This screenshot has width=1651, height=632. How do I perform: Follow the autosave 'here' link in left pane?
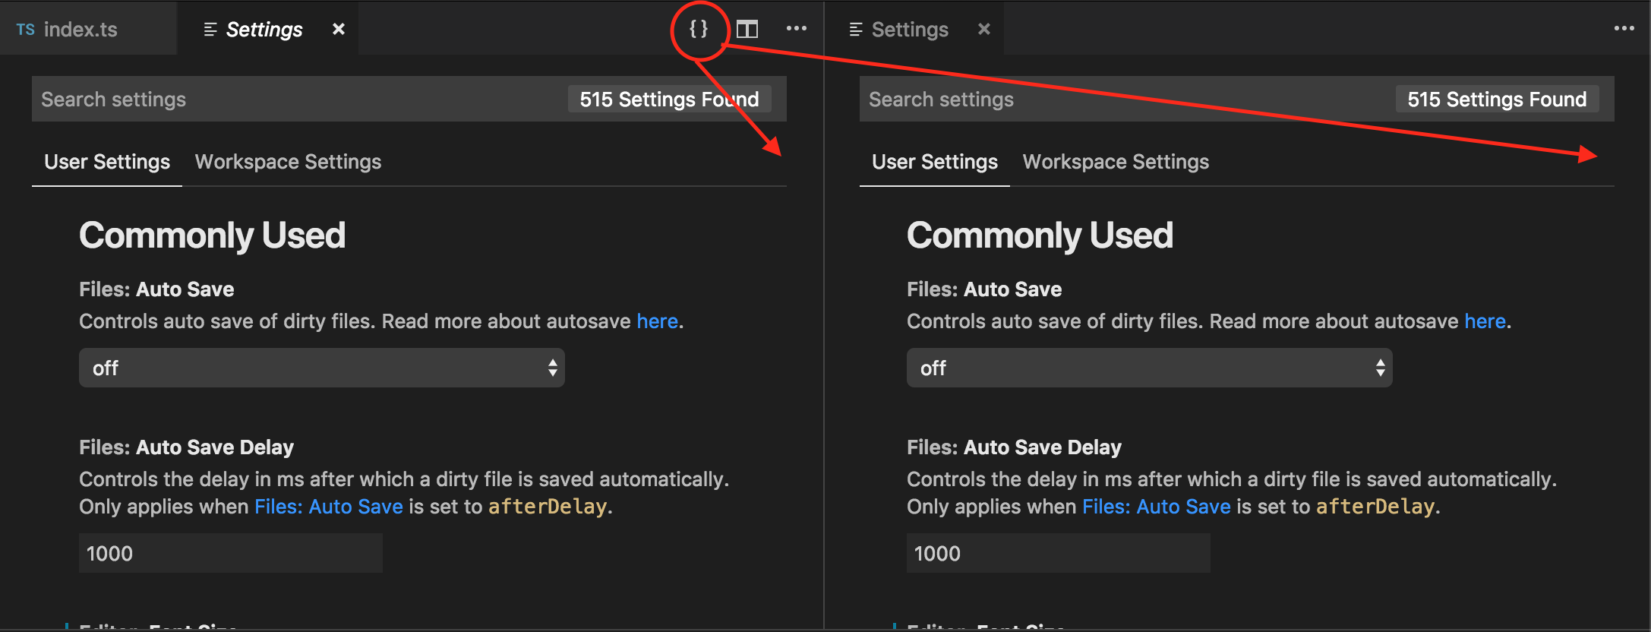tap(658, 321)
